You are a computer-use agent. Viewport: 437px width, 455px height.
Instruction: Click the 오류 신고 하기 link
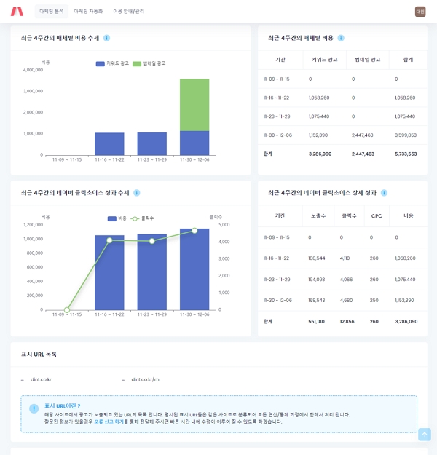pyautogui.click(x=109, y=422)
